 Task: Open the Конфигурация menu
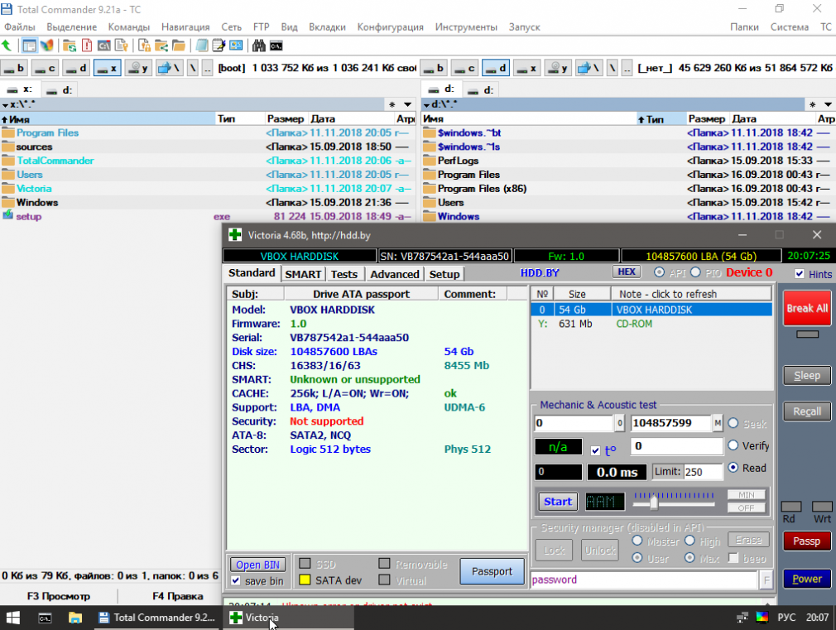point(391,26)
